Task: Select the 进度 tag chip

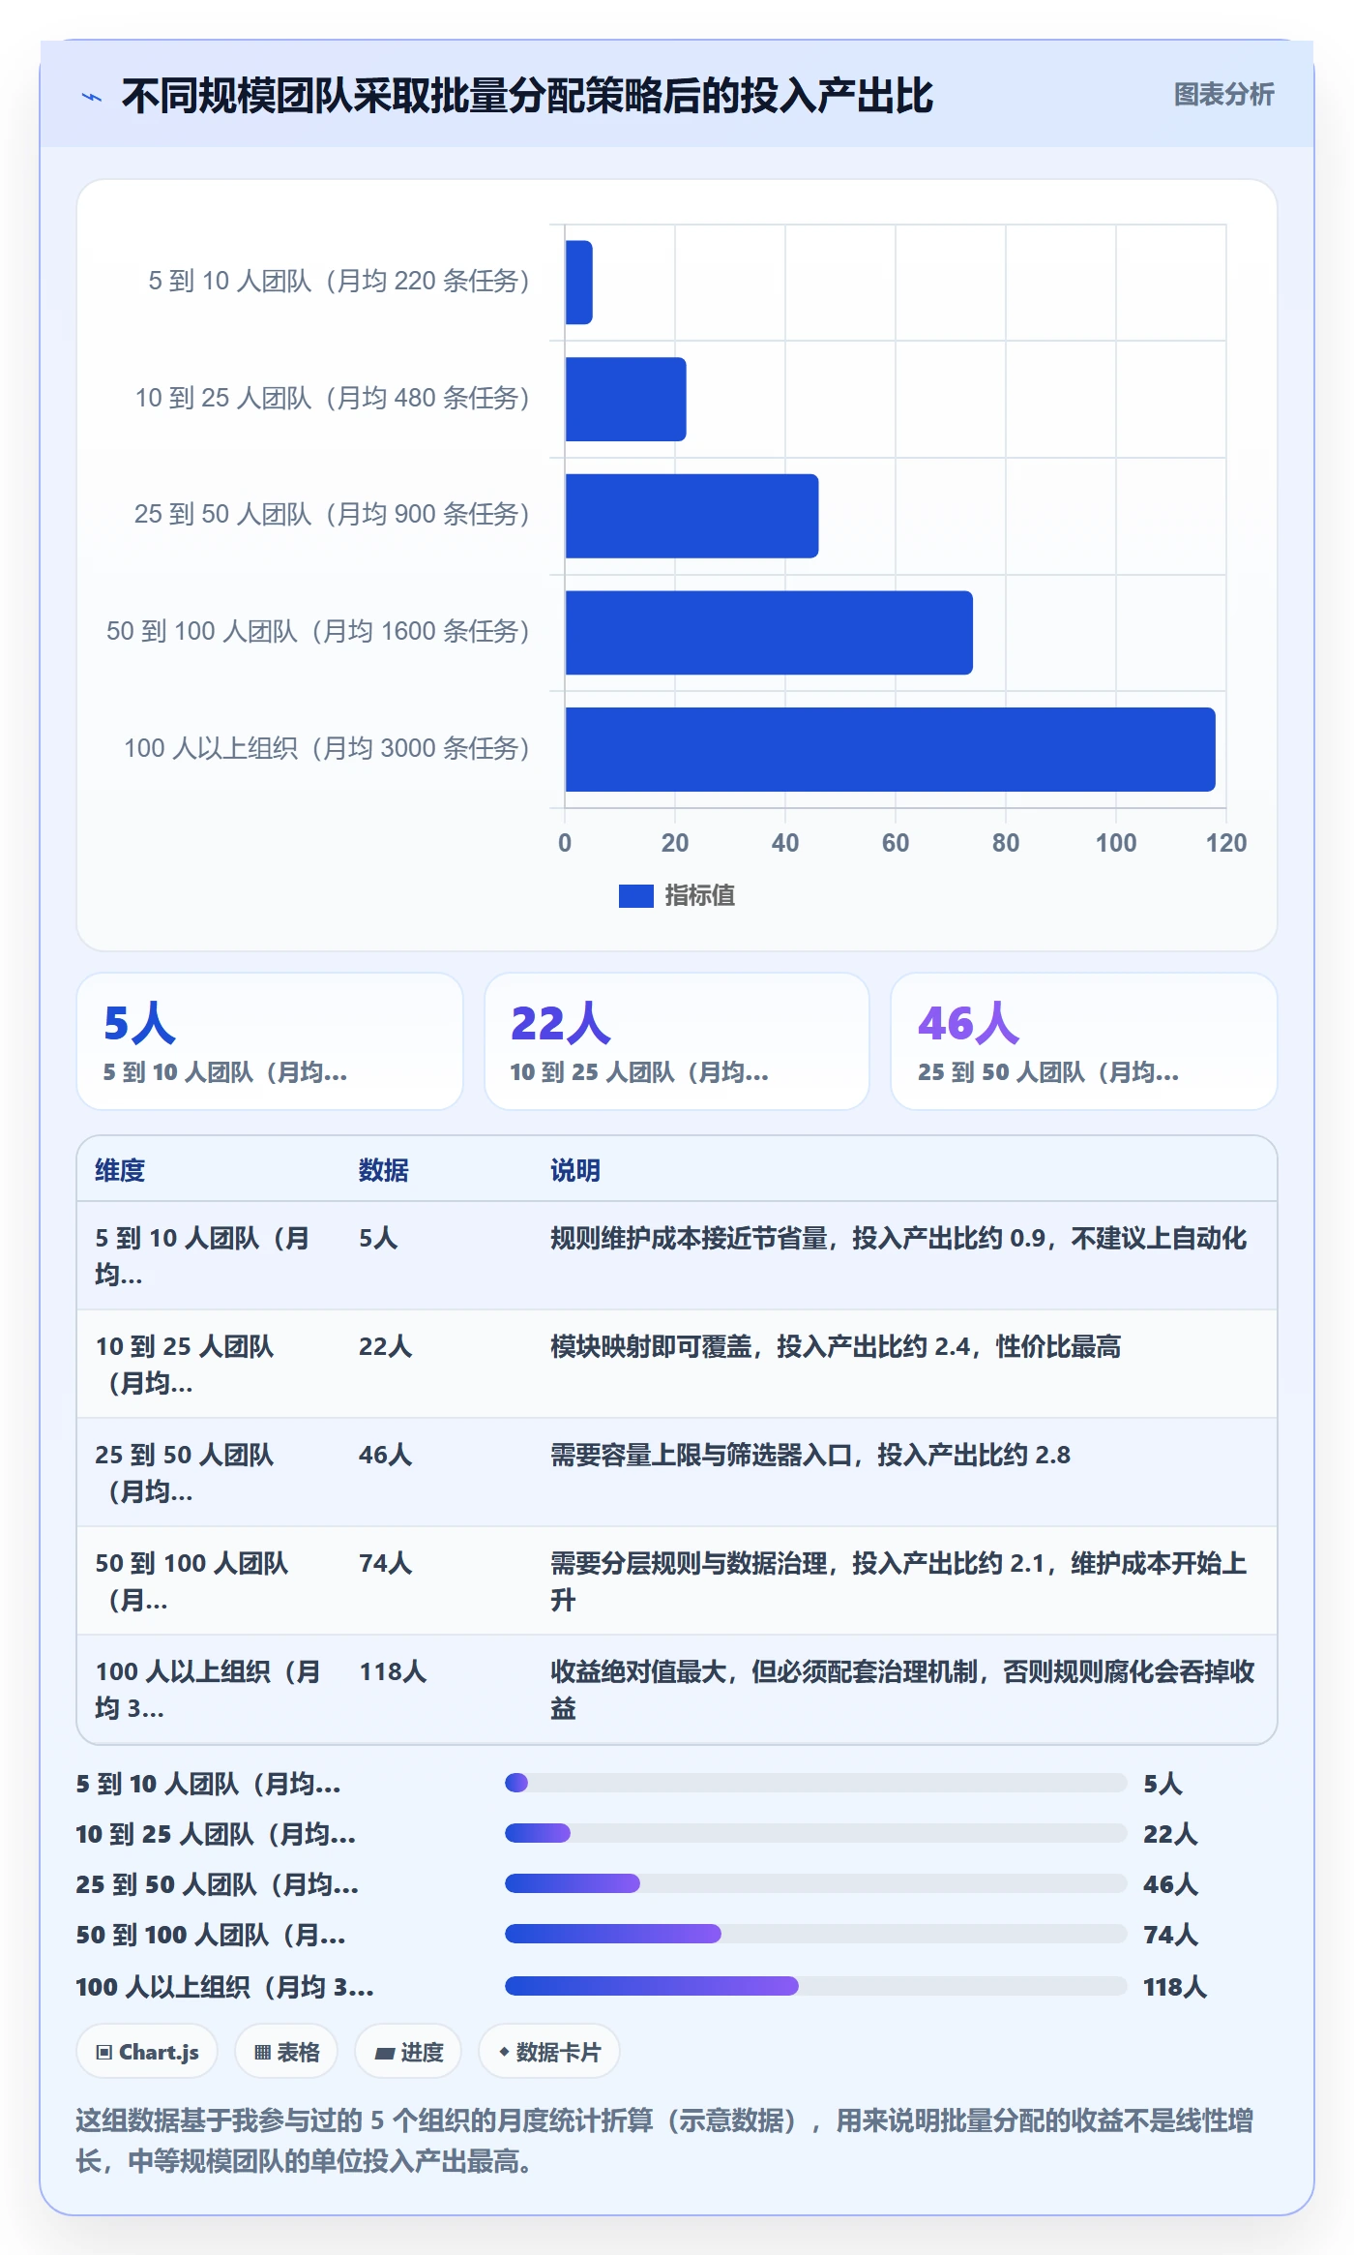Action: coord(408,2052)
